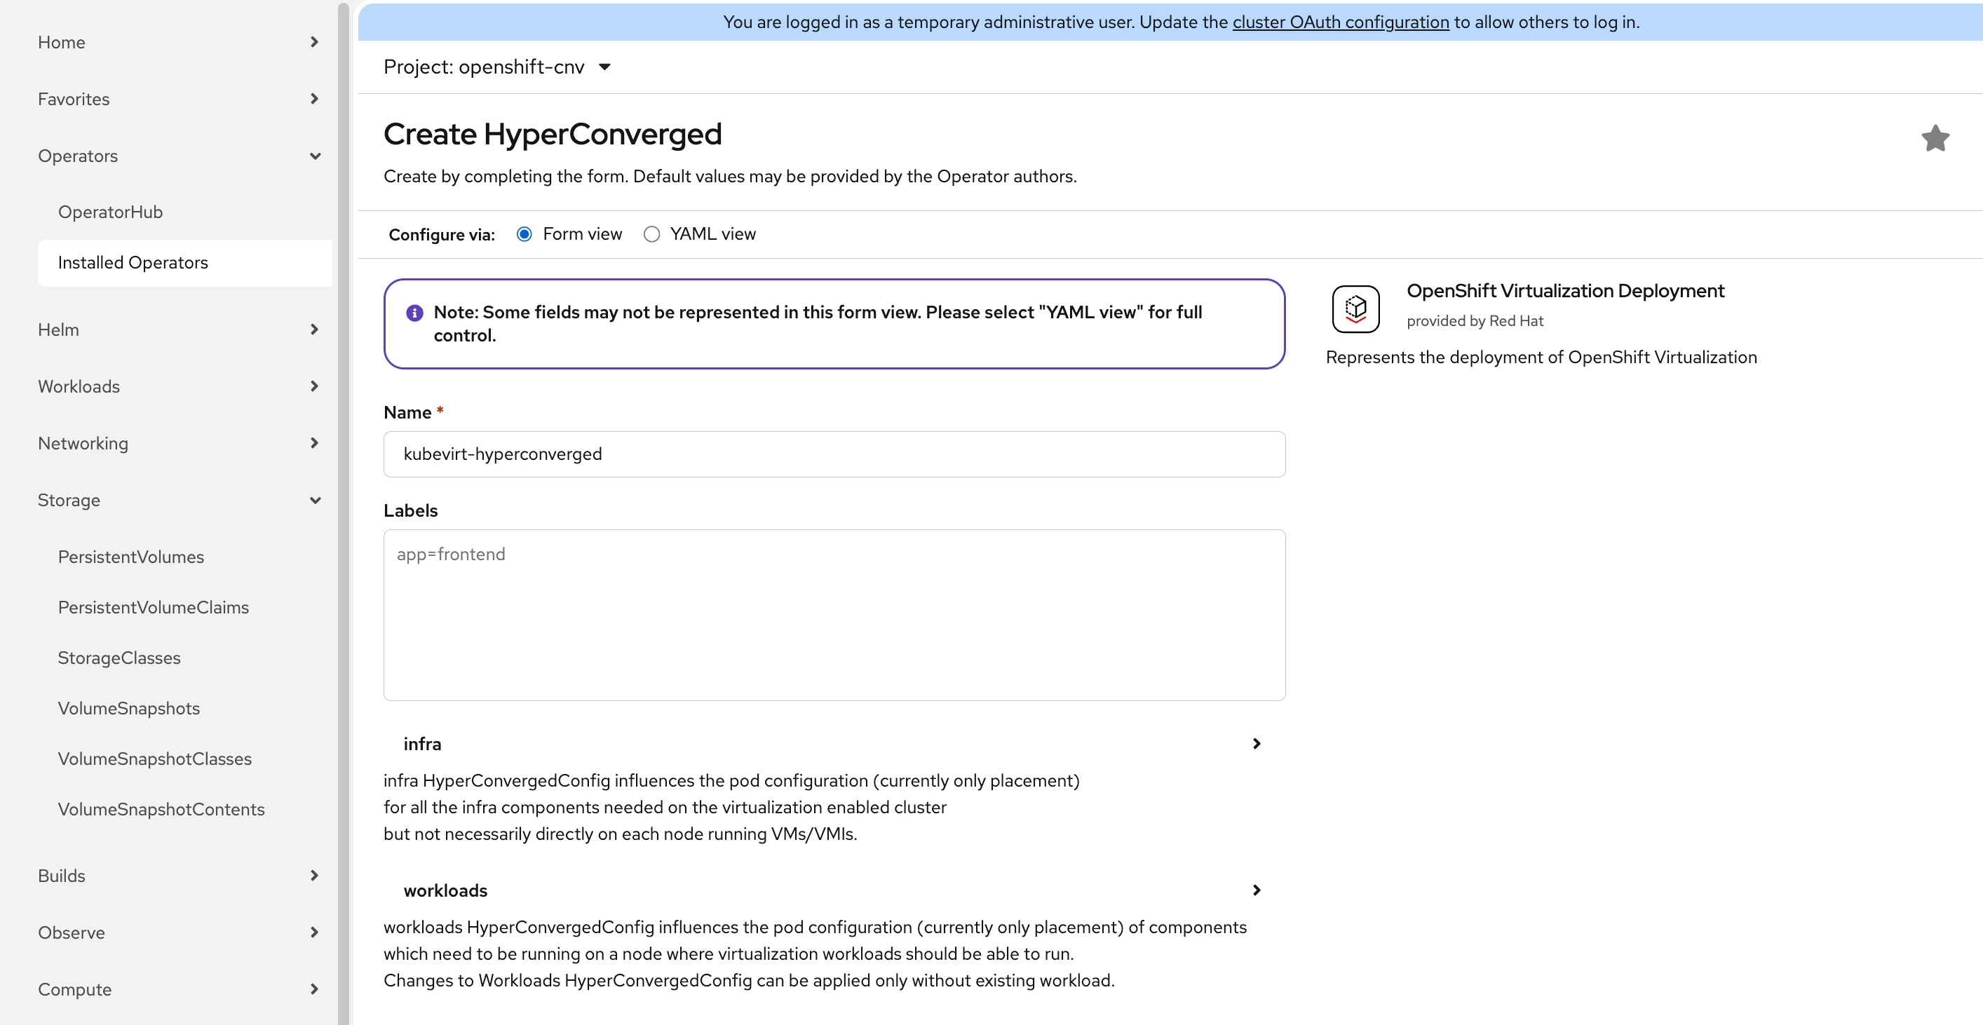Open the Project openshift-cnv dropdown
The height and width of the screenshot is (1025, 1983).
tap(497, 67)
